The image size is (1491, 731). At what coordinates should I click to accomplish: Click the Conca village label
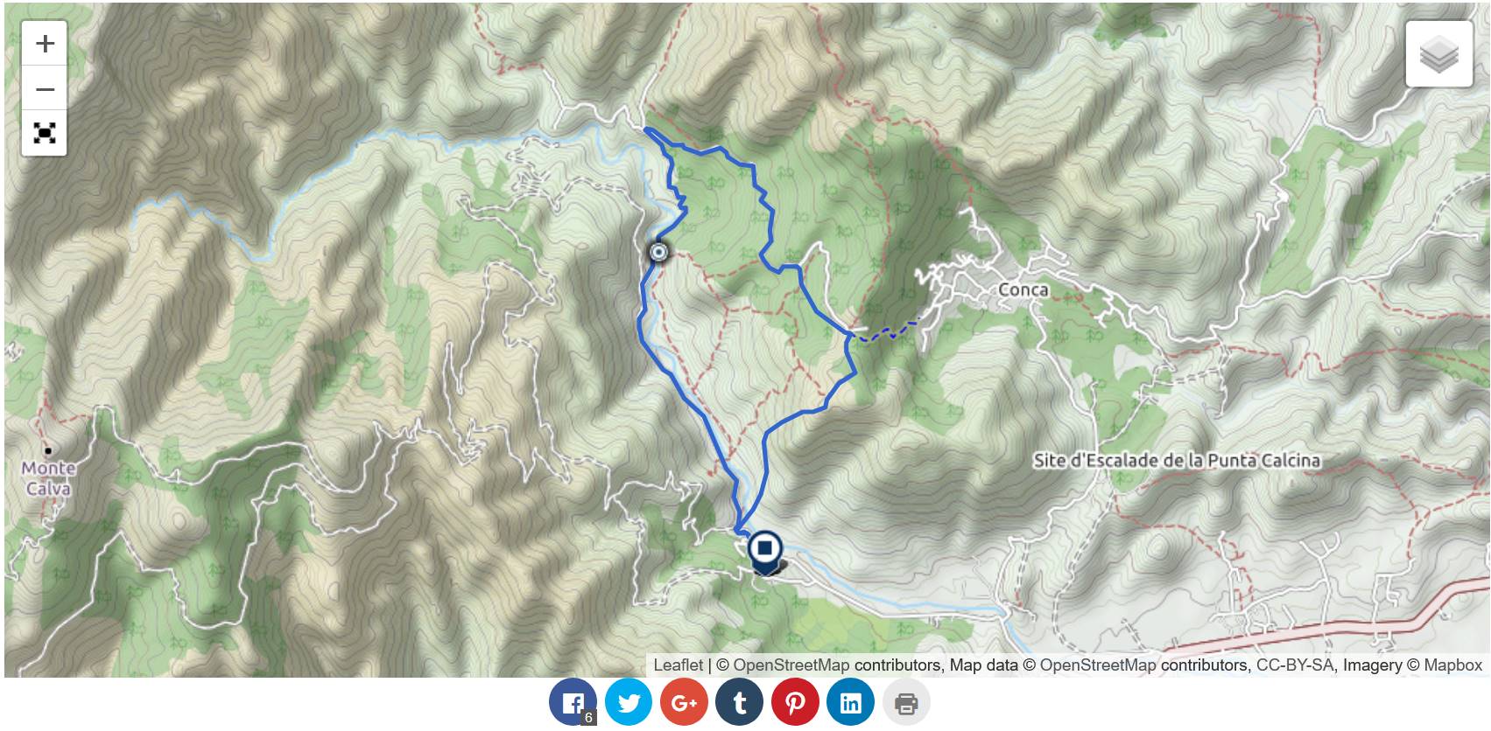(x=1023, y=289)
